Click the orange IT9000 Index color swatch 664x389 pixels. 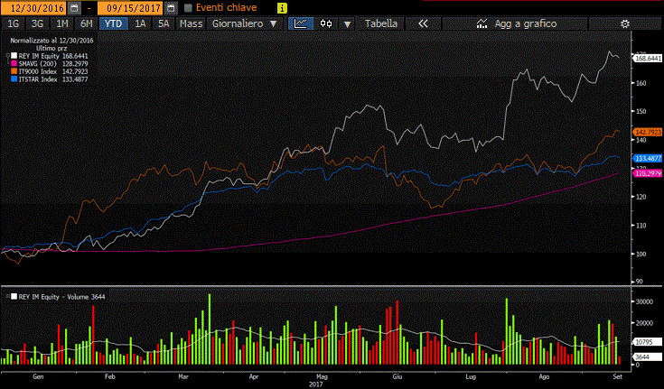click(x=14, y=70)
